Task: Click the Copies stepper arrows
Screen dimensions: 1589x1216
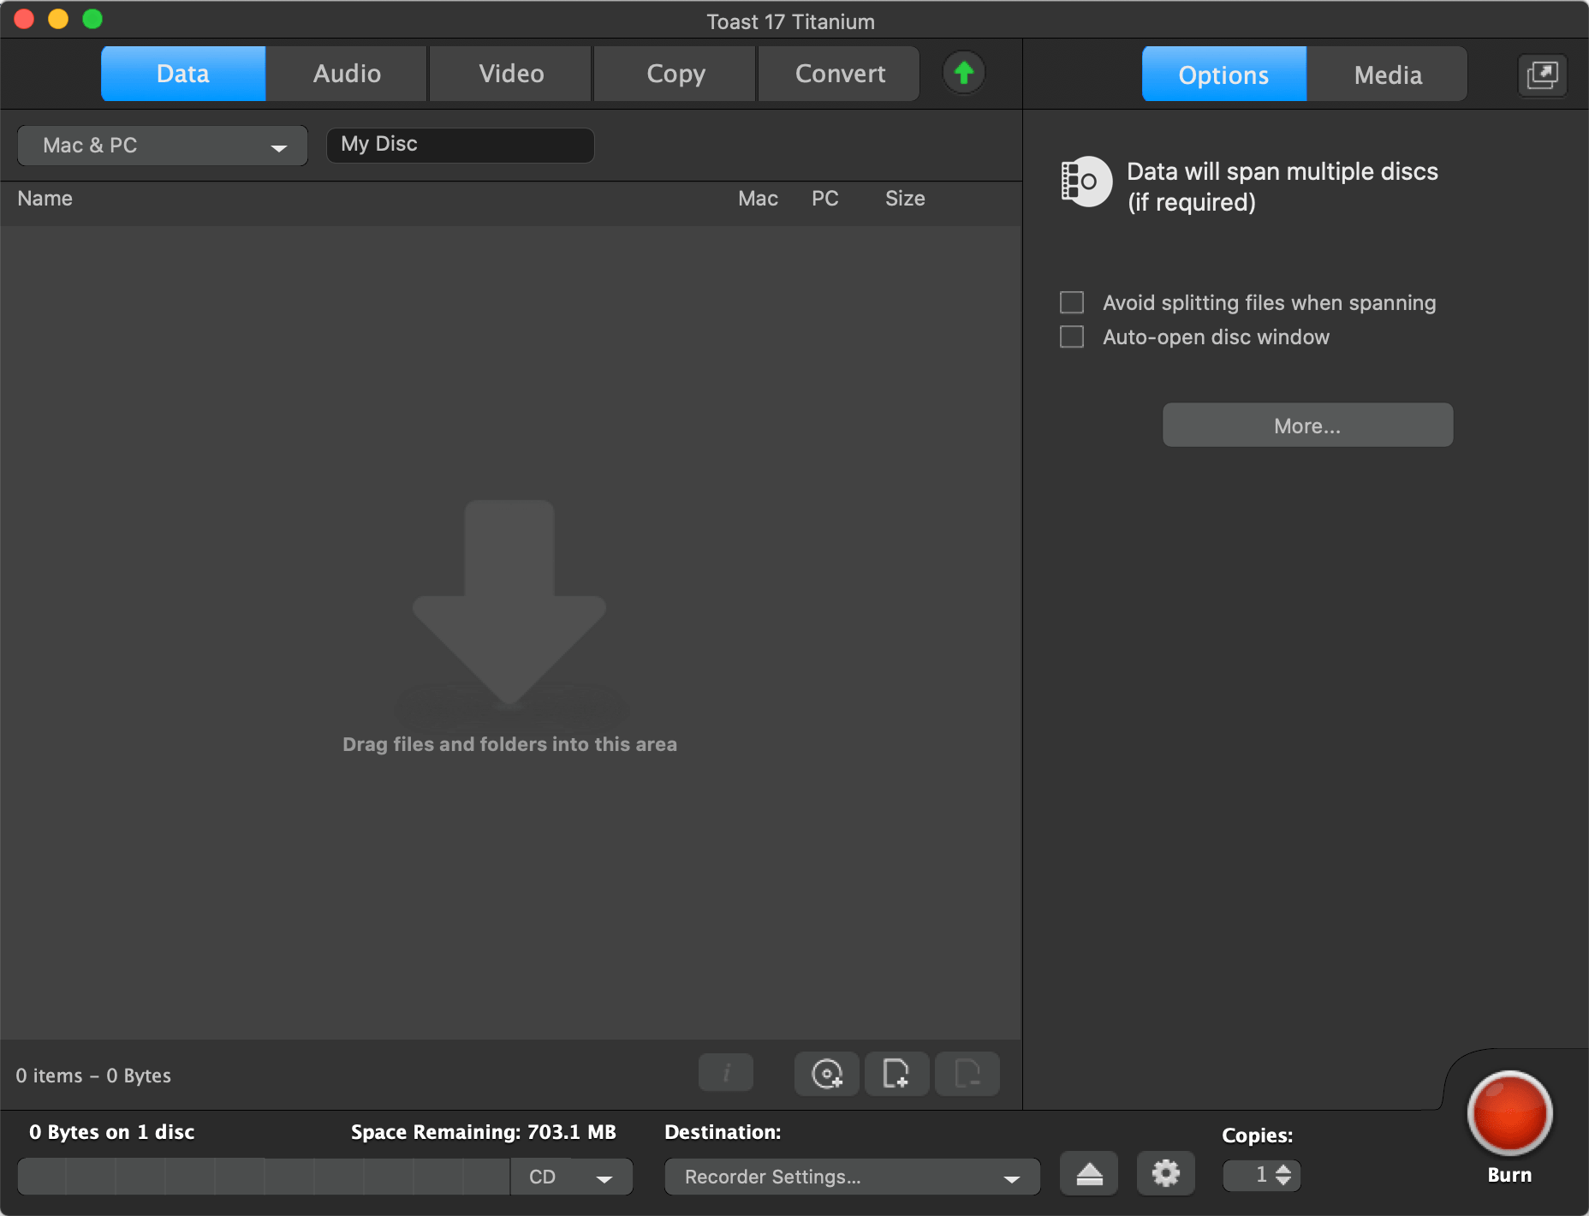Action: [x=1283, y=1175]
